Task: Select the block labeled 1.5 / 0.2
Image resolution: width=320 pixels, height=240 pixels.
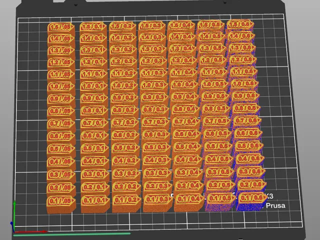Action: pos(122,26)
